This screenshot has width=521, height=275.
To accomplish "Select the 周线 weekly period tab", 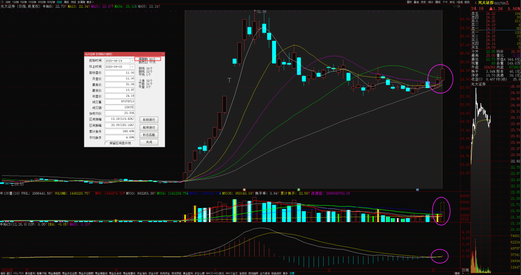I will [67, 2].
